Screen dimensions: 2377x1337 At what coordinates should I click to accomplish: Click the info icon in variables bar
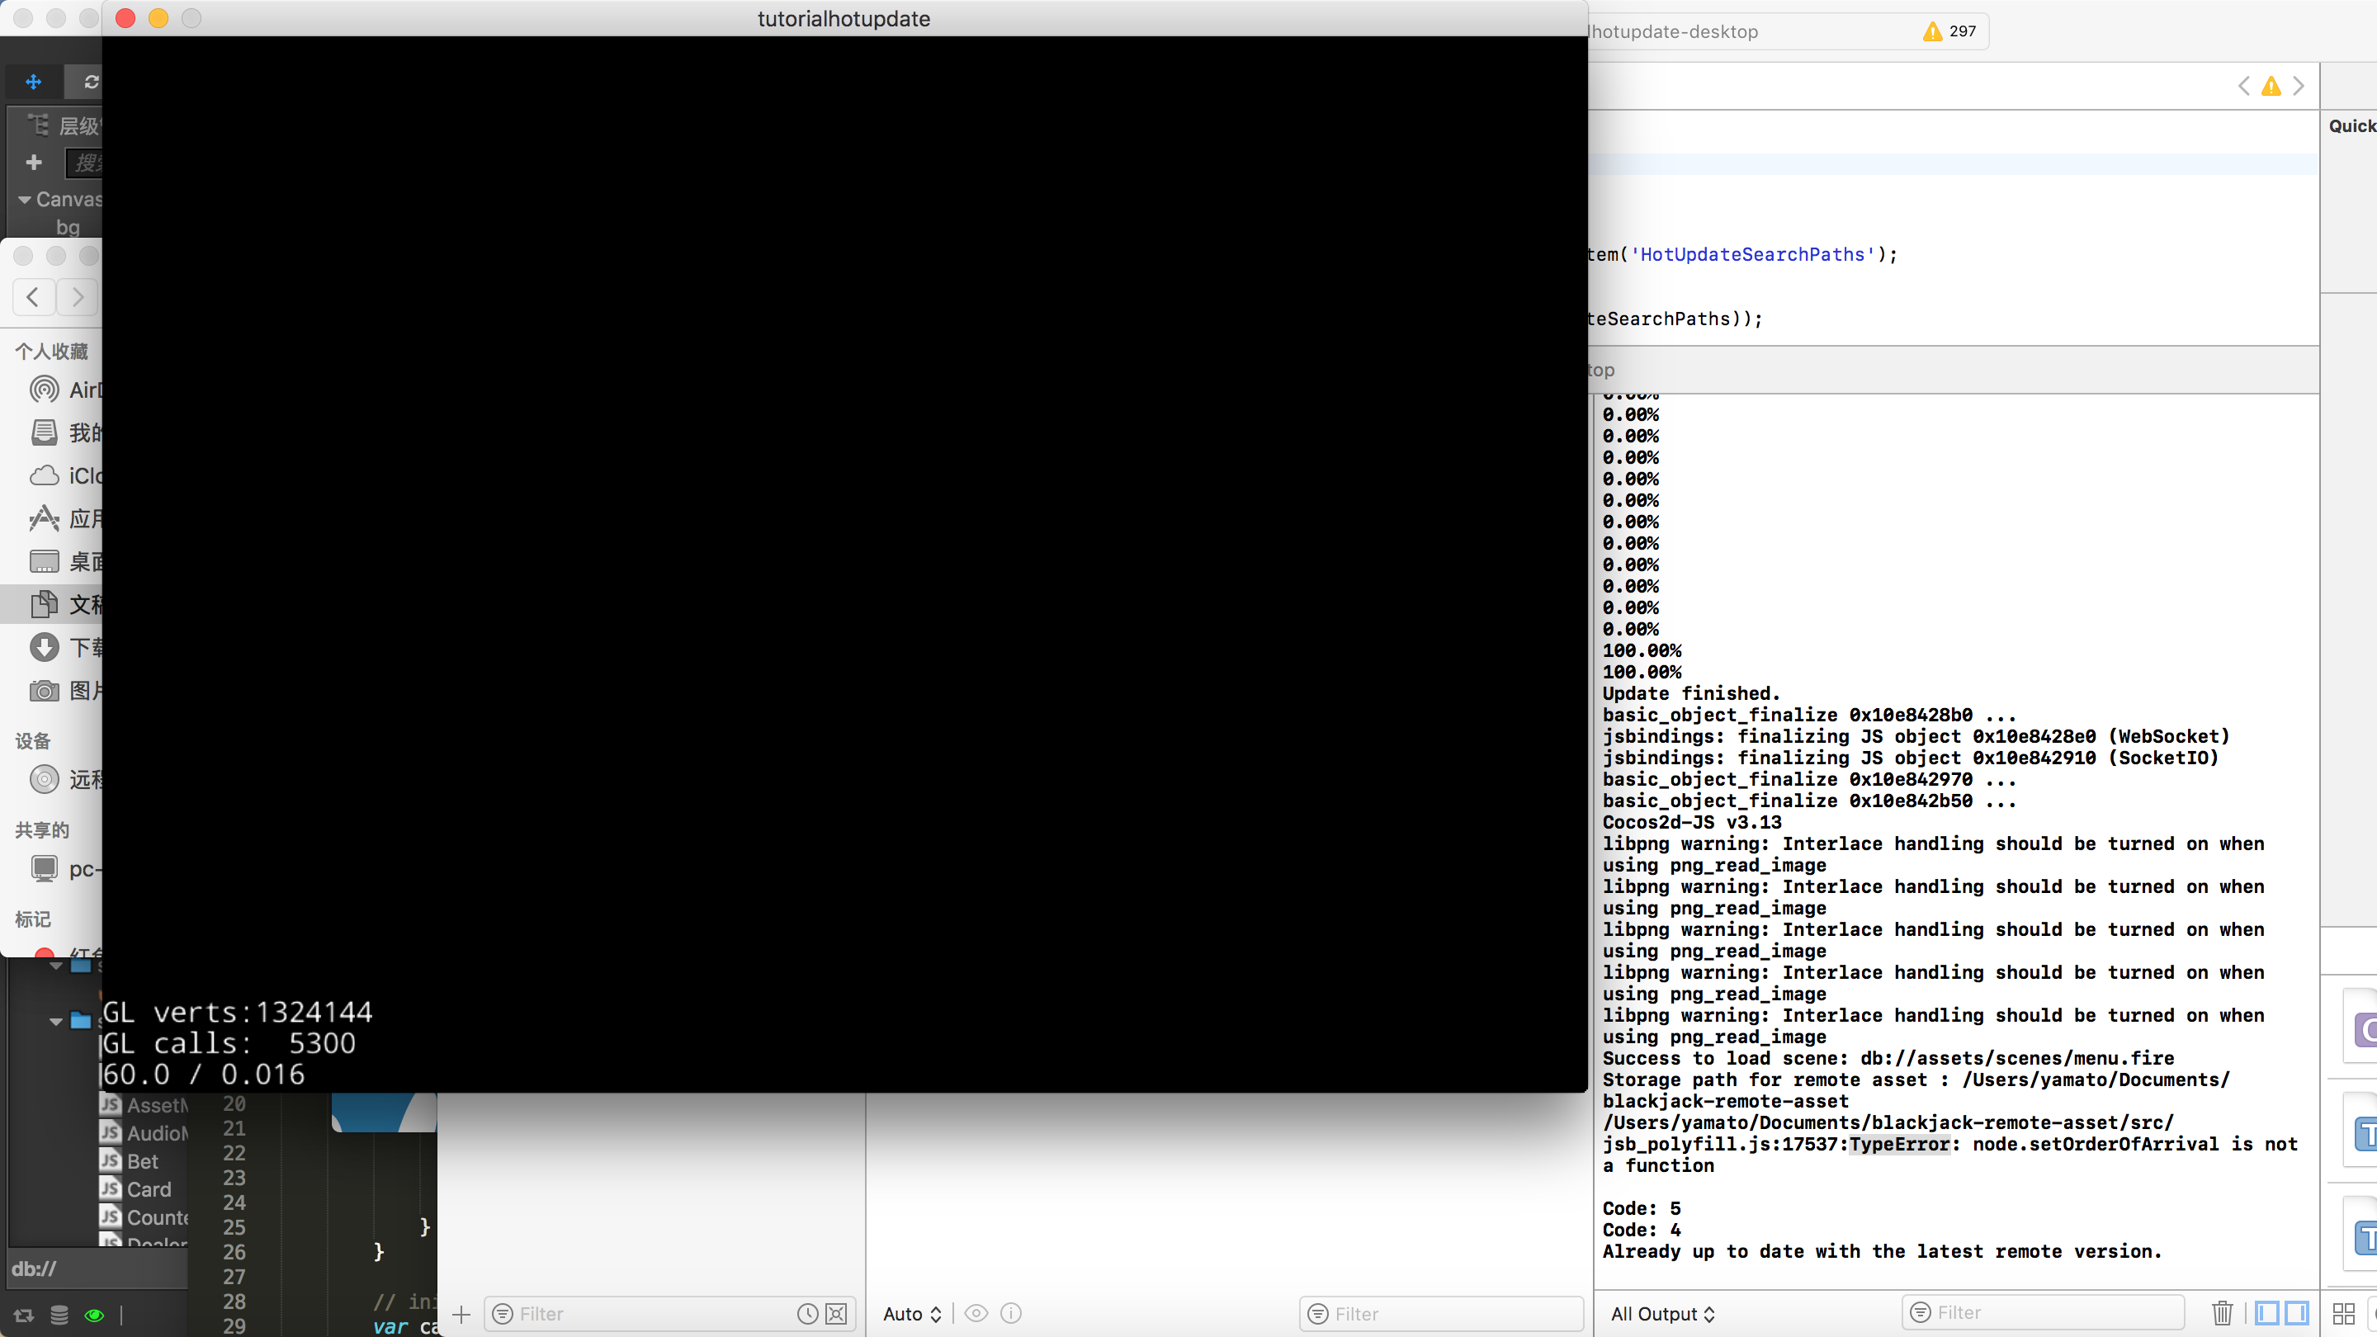[1011, 1313]
